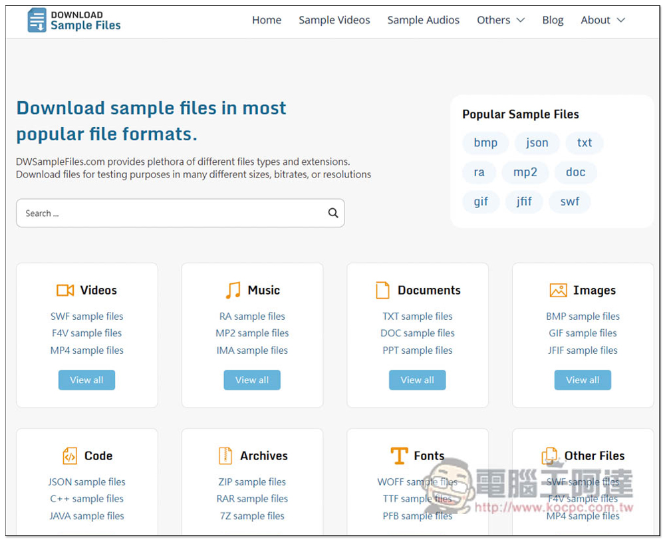Image resolution: width=665 pixels, height=542 pixels.
Task: Open TTF sample files link
Action: pos(418,499)
